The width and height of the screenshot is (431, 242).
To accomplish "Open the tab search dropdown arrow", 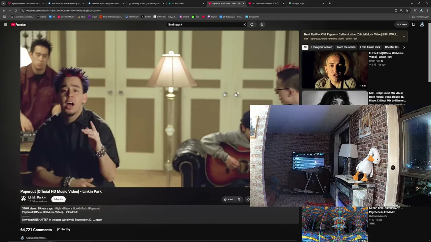I will click(x=4, y=3).
